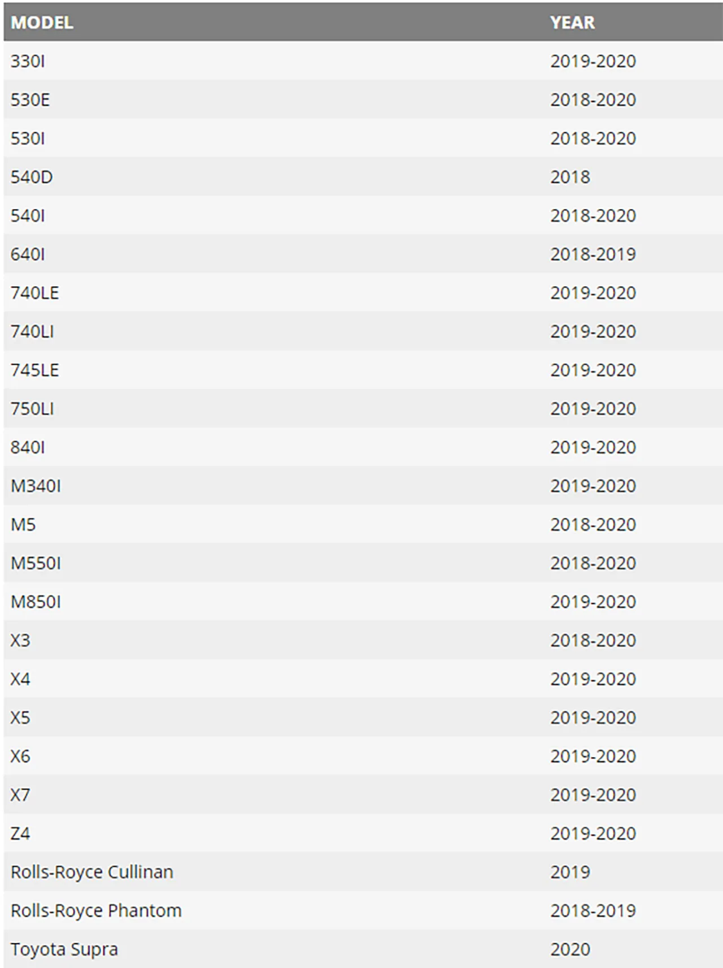Select the 2018 year for 540D
Viewport: 723px width, 968px height.
click(x=570, y=177)
